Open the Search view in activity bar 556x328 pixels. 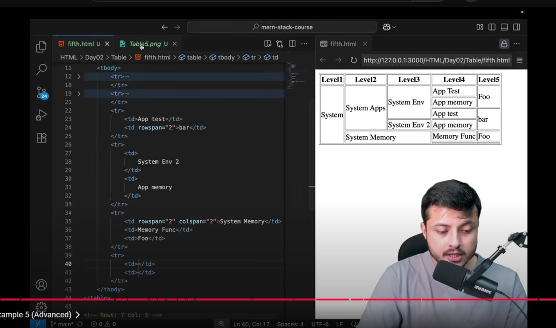click(x=41, y=70)
